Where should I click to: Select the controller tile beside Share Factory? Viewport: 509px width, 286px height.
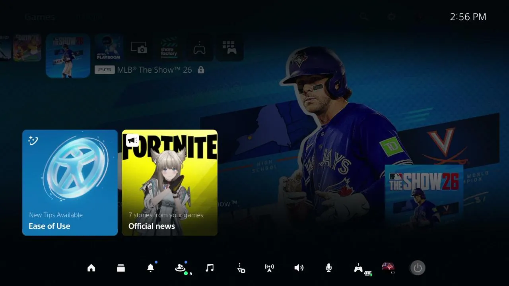199,48
